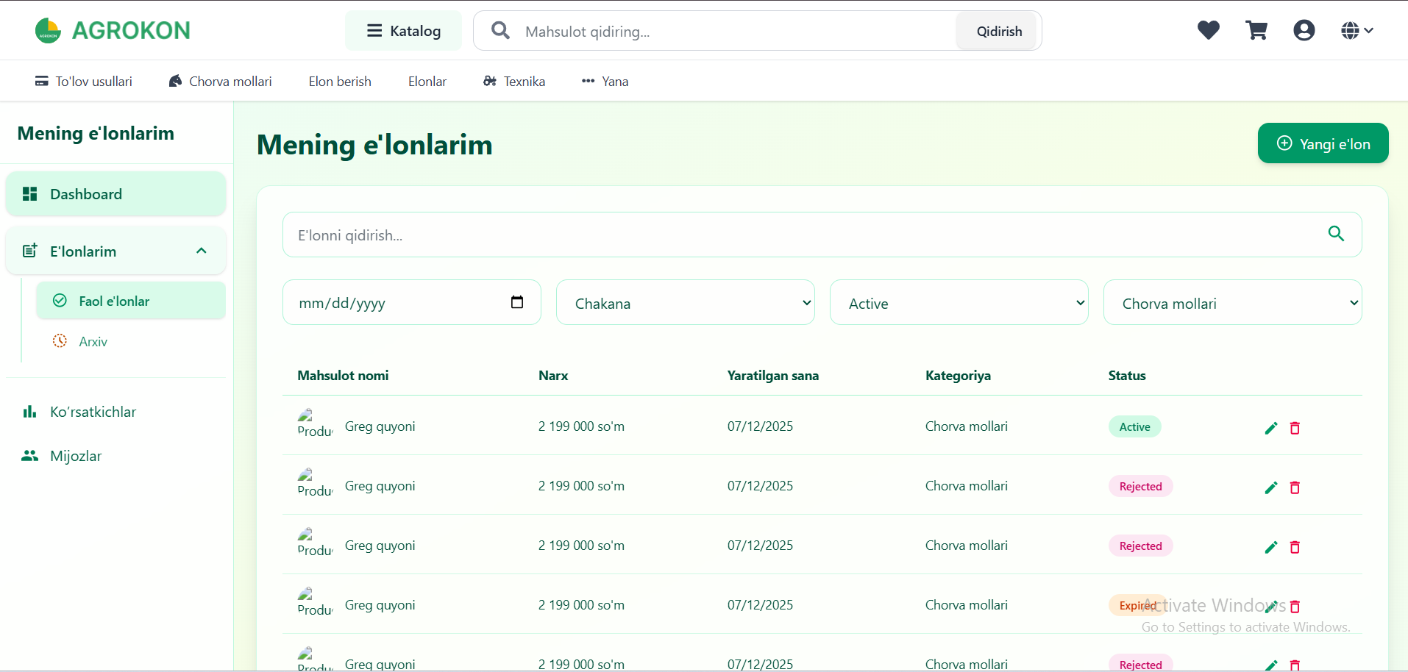The height and width of the screenshot is (672, 1408).
Task: Open the Chorva mollari menu item
Action: (220, 81)
